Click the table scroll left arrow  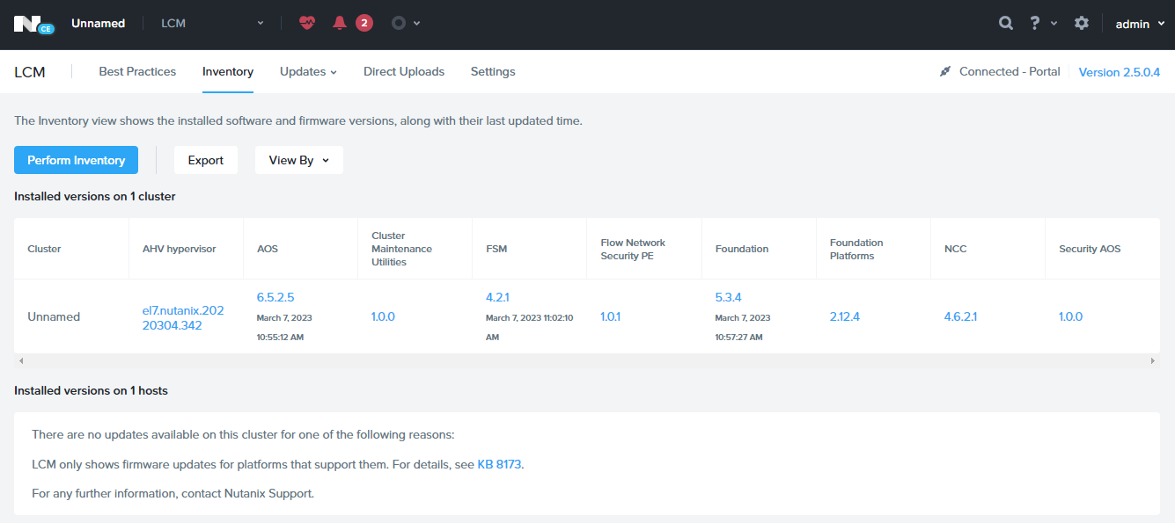coord(21,360)
